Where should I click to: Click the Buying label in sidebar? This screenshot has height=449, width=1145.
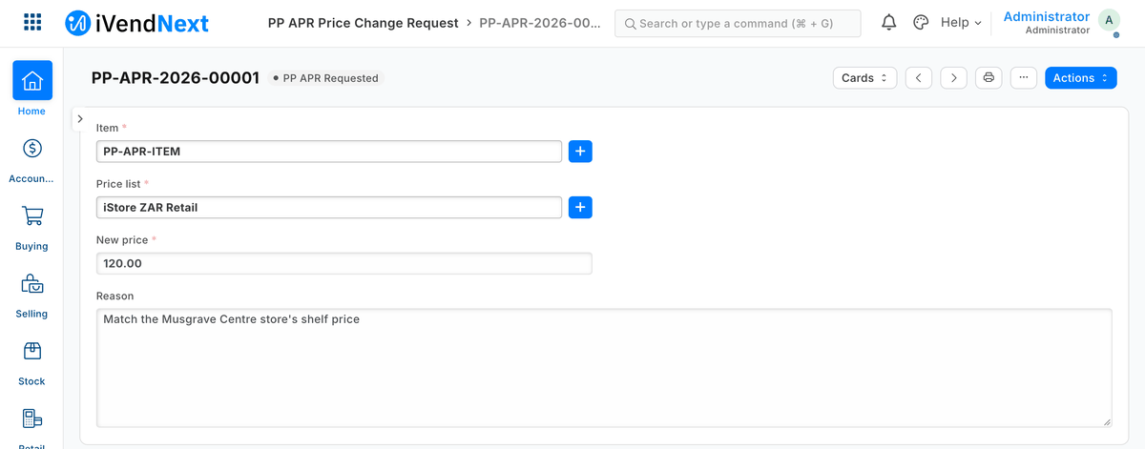click(x=31, y=246)
